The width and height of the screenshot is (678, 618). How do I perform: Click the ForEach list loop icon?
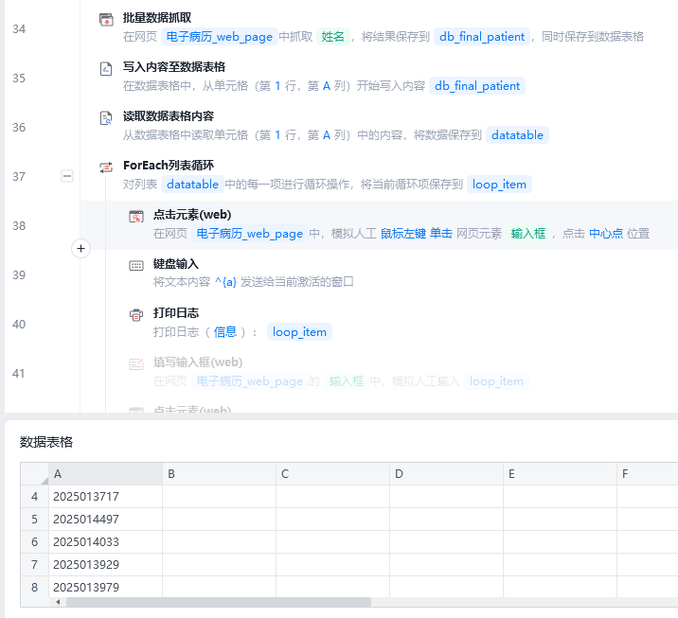point(107,167)
